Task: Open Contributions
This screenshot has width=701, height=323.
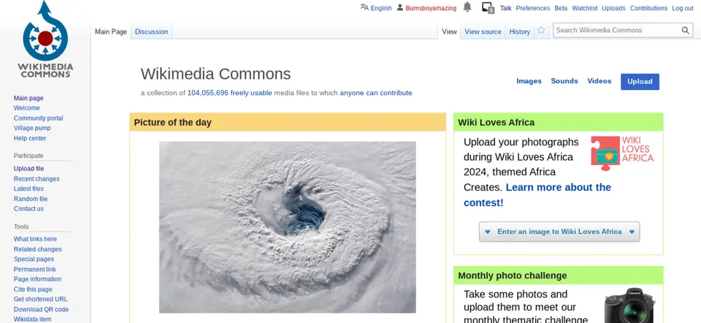Action: (x=648, y=8)
